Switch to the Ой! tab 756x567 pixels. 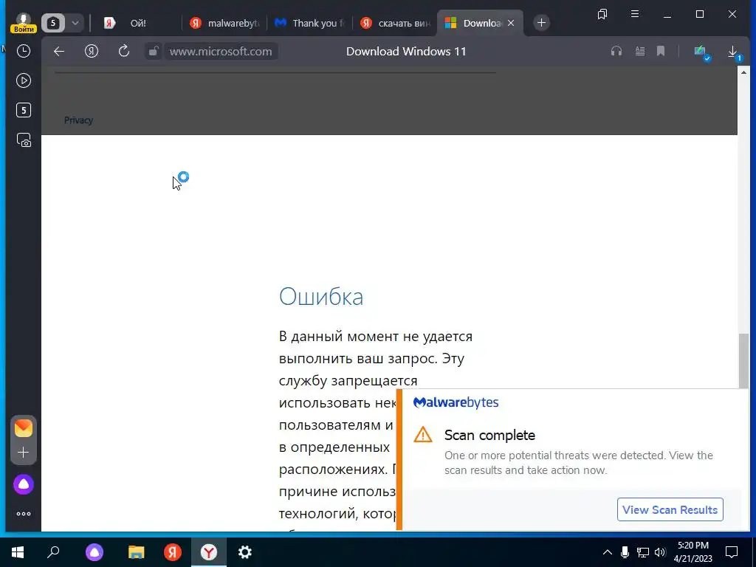(138, 23)
